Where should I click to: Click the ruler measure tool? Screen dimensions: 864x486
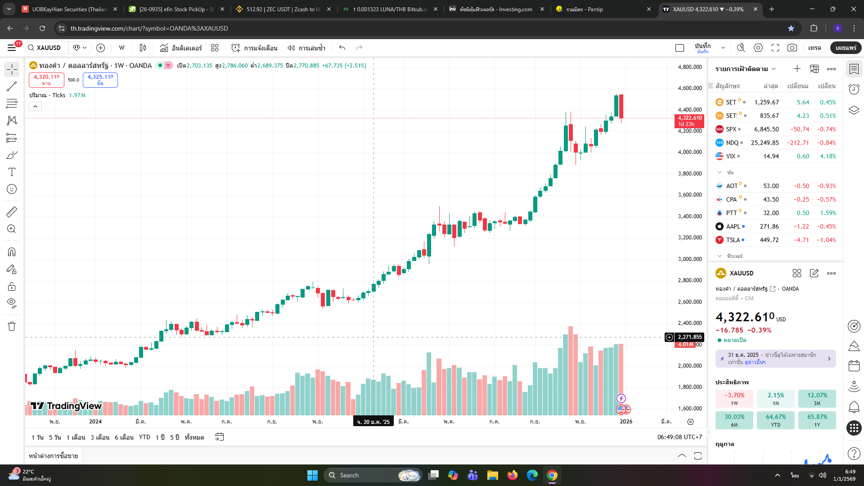[x=12, y=211]
